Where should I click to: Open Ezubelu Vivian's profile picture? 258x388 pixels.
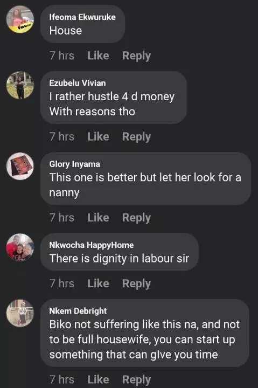20,85
